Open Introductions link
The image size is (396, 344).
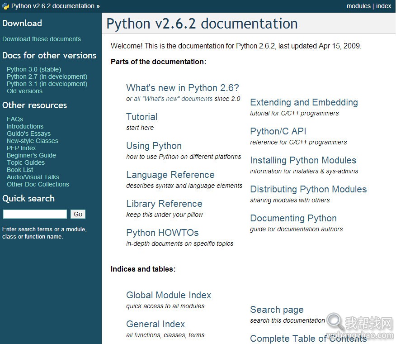pos(25,126)
